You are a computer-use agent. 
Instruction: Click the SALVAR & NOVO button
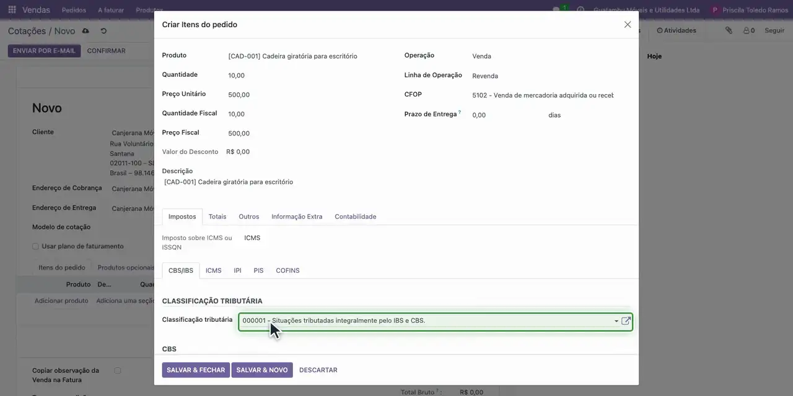[262, 370]
